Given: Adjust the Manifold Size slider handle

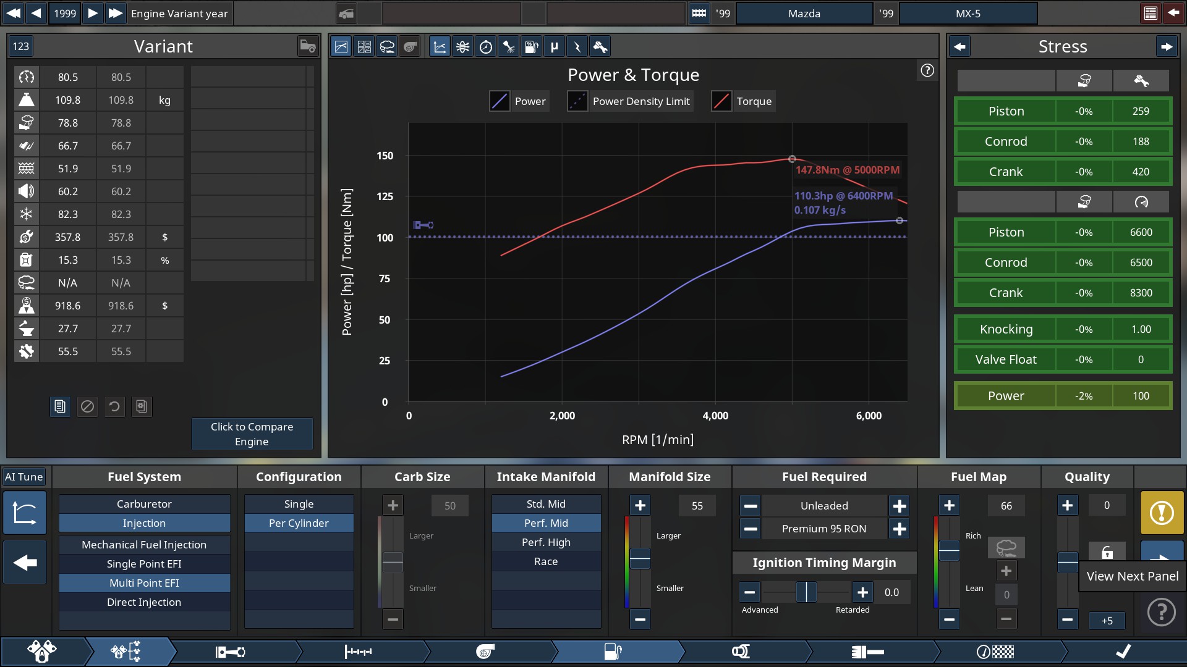Looking at the screenshot, I should coord(640,558).
